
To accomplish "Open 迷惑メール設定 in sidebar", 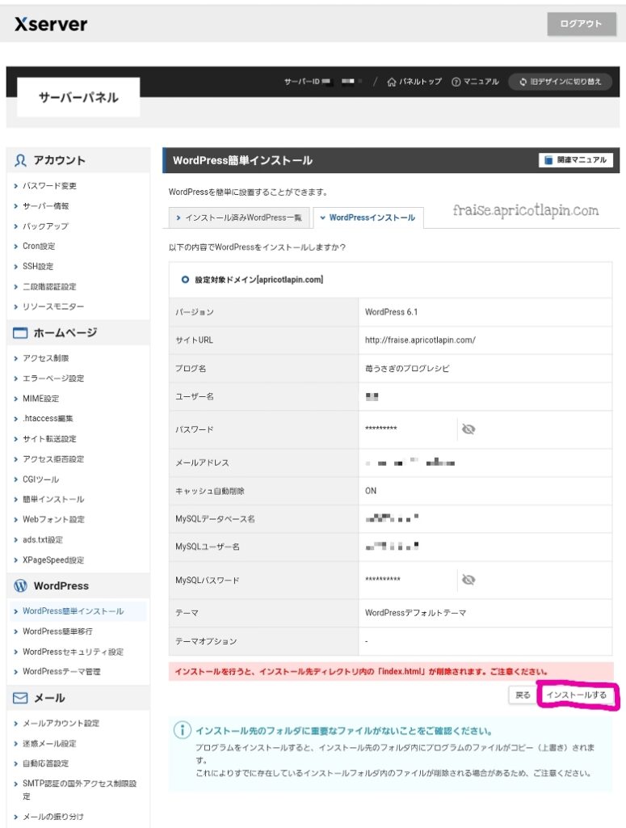I will 49,743.
